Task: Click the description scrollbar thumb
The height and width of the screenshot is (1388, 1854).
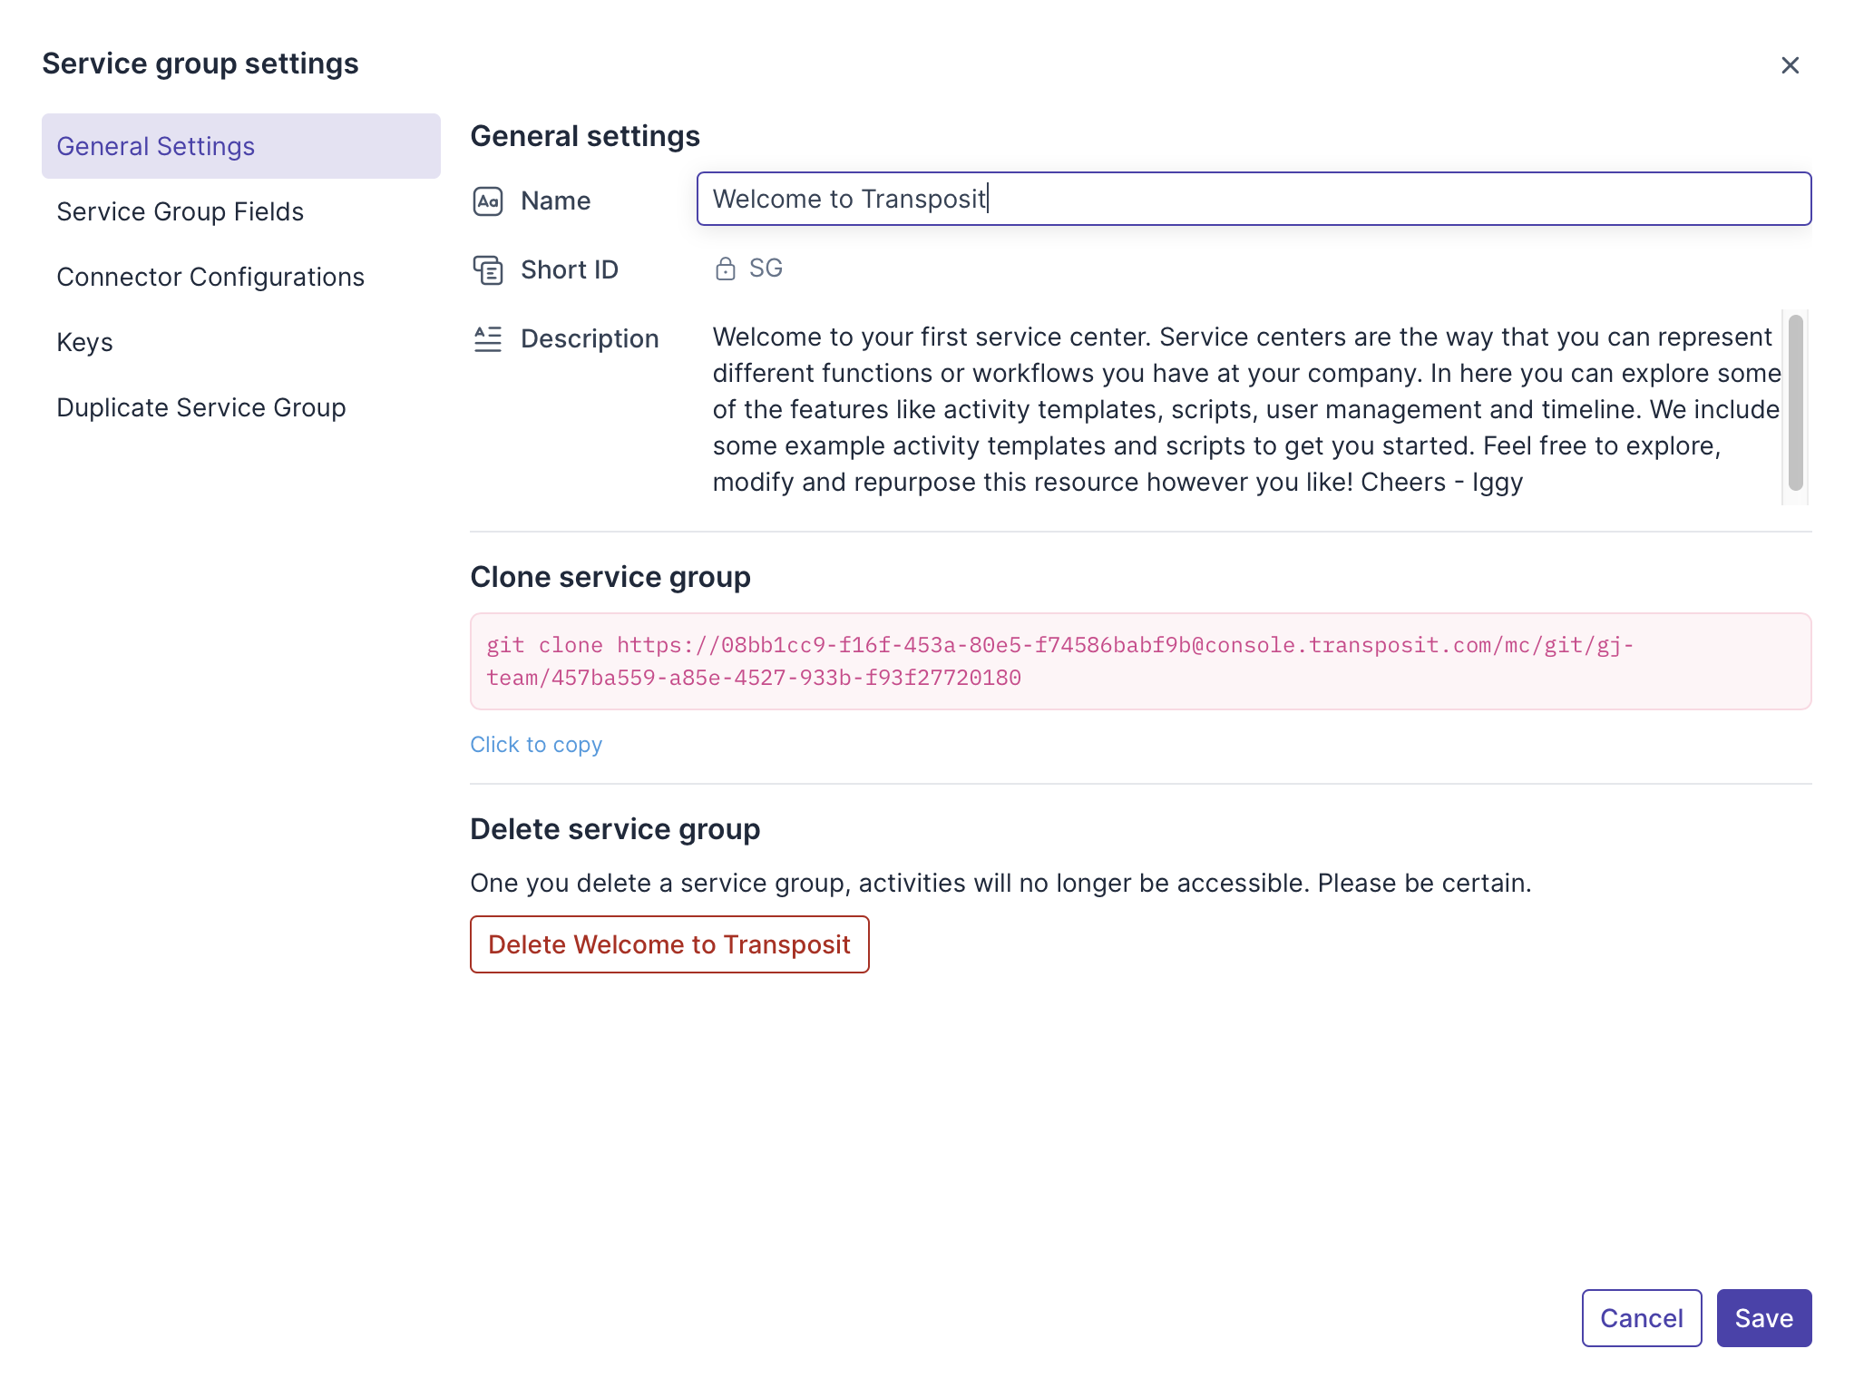Action: point(1794,403)
